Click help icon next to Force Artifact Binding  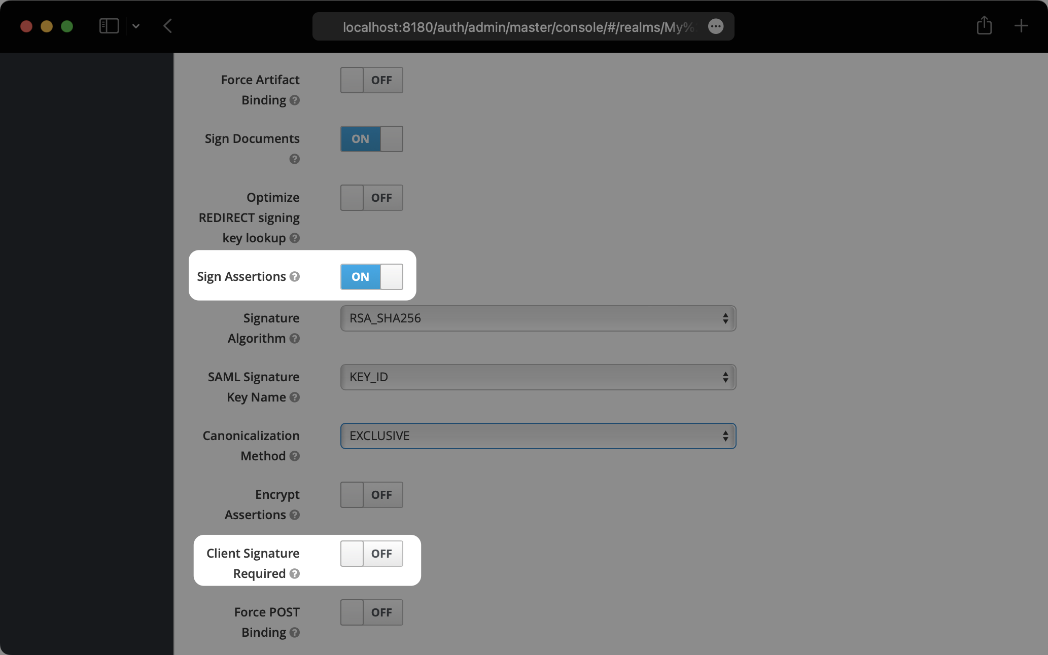coord(294,100)
